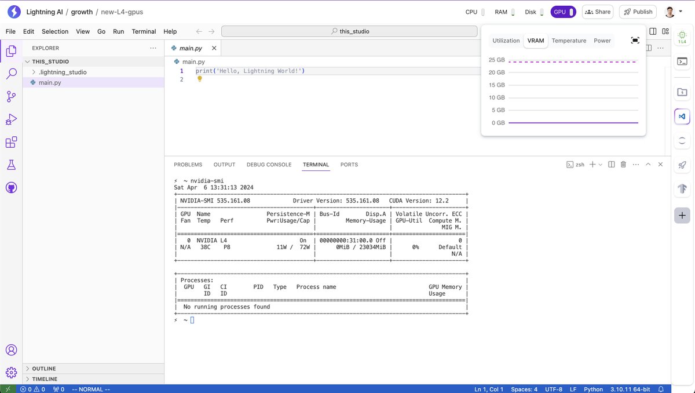Screen dimensions: 695x393
Task: Expand the GPU metrics chart to fullscreen
Action: (635, 41)
